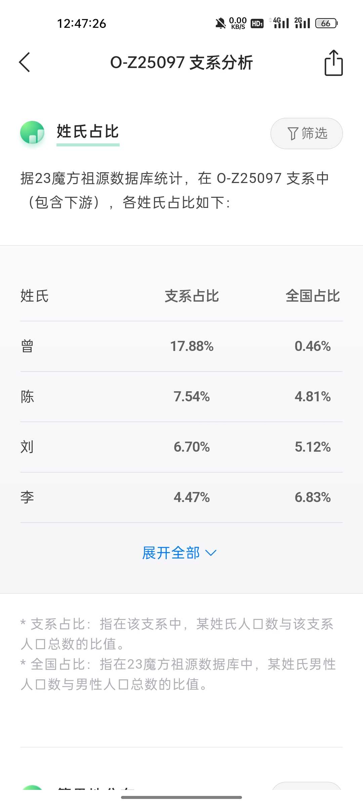Image resolution: width=363 pixels, height=806 pixels.
Task: Click the 支系占比 column header
Action: pos(192,296)
